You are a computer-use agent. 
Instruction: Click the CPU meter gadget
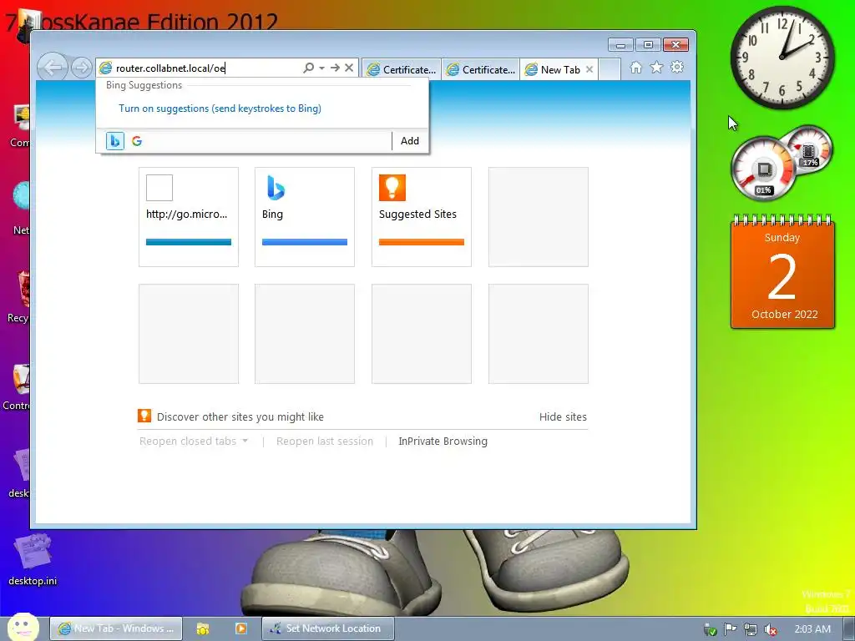tap(763, 169)
